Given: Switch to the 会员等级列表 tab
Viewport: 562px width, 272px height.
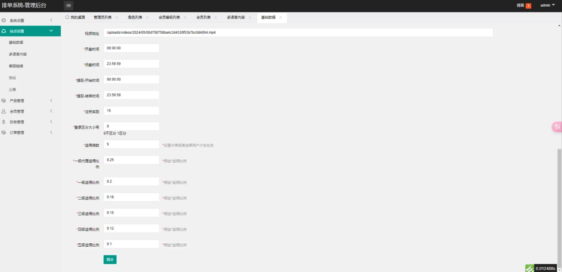Looking at the screenshot, I should coord(169,17).
